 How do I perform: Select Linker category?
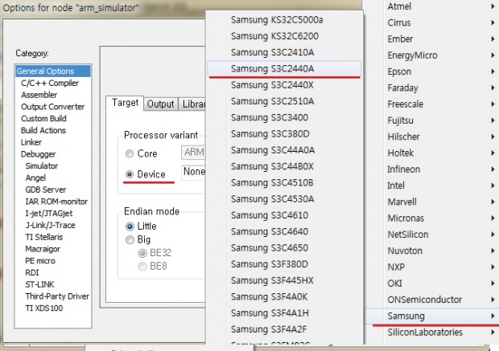click(x=31, y=142)
